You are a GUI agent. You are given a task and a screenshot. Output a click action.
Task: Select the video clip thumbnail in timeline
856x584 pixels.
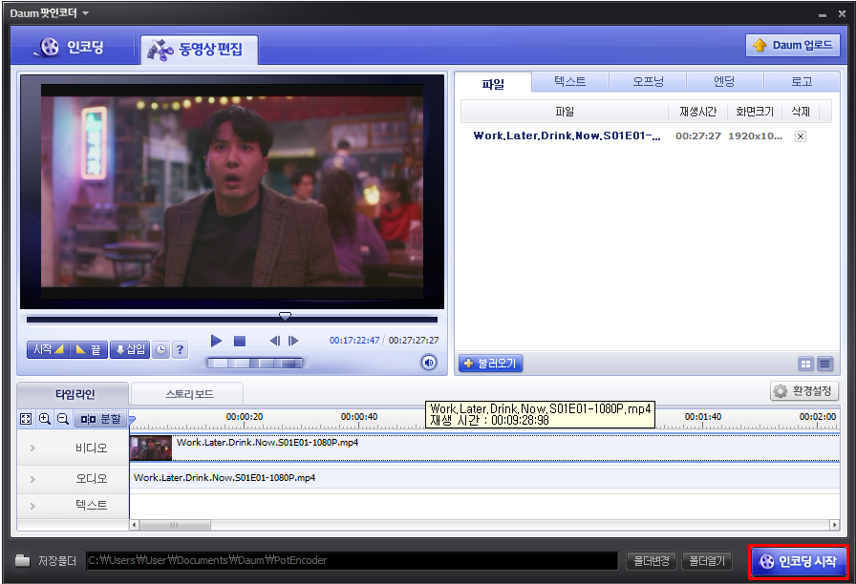click(x=151, y=448)
